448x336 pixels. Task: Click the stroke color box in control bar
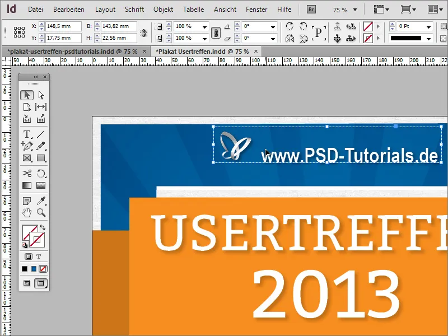368,38
